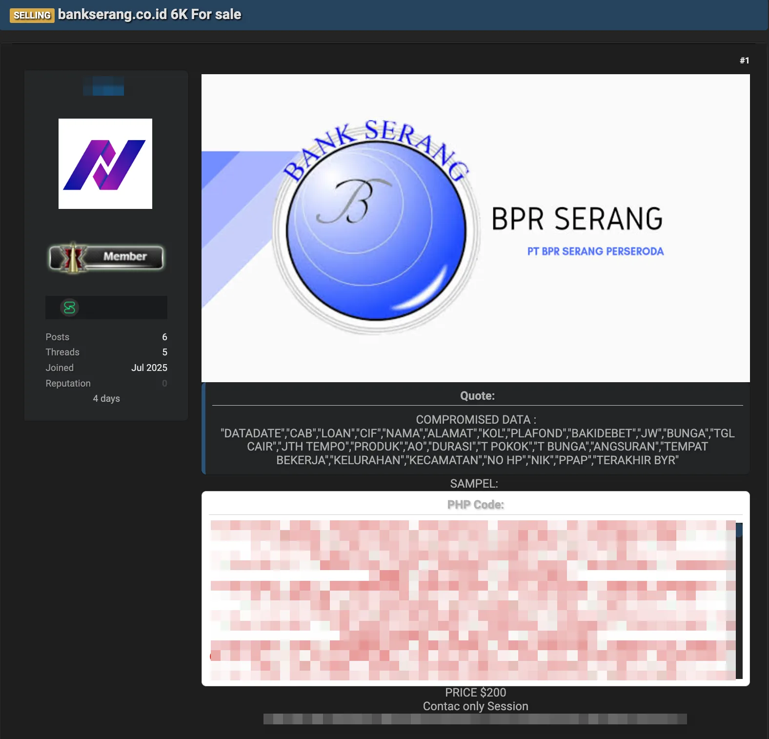769x739 pixels.
Task: Click the Threads count 5
Action: click(164, 352)
